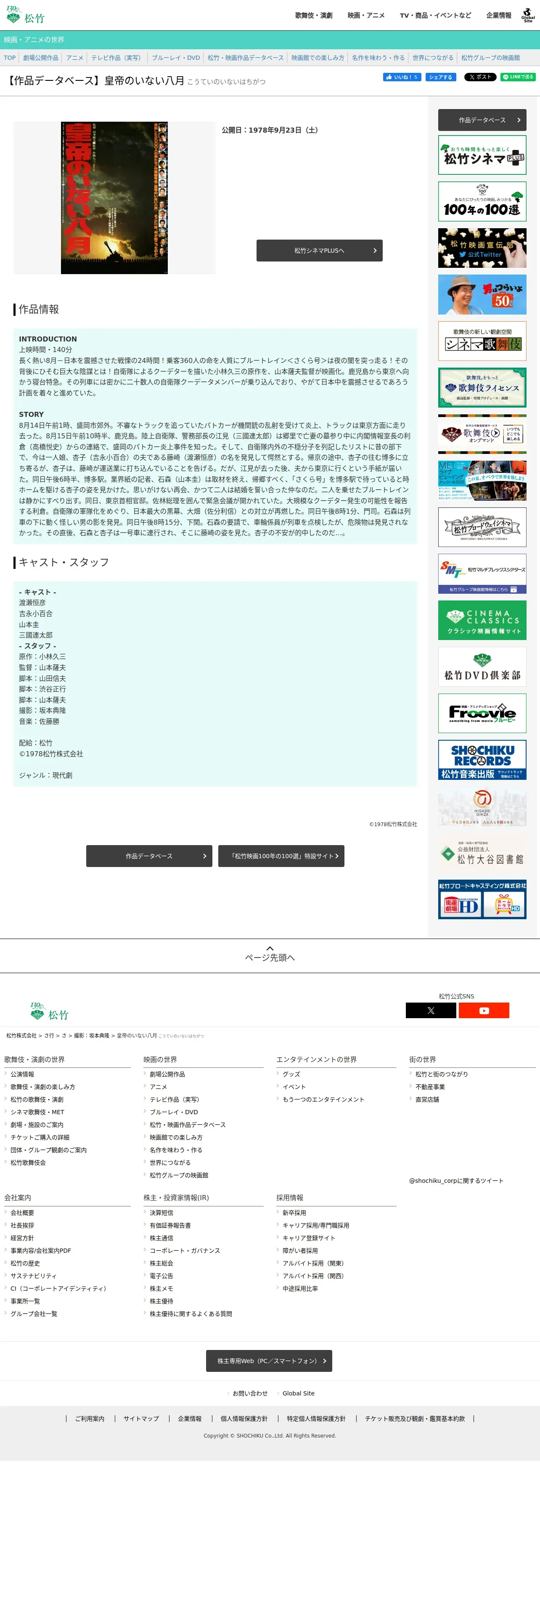
Task: Click the Facebook いいね! button
Action: (402, 77)
